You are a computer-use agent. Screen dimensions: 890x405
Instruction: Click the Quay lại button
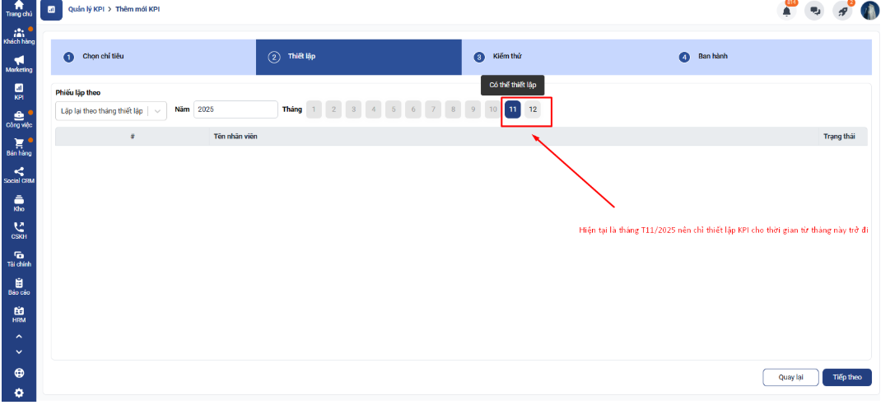(x=790, y=377)
